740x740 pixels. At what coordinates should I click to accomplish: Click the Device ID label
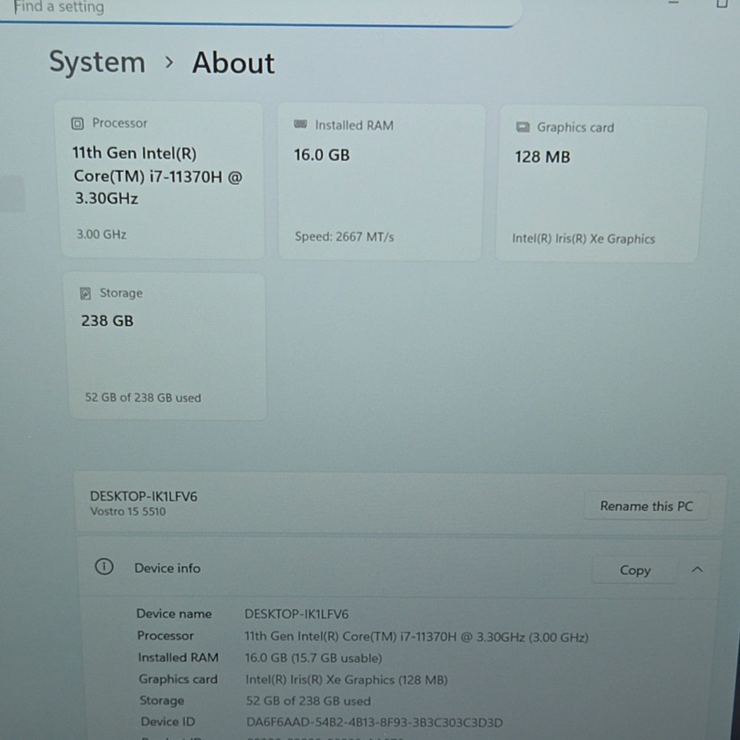[168, 721]
